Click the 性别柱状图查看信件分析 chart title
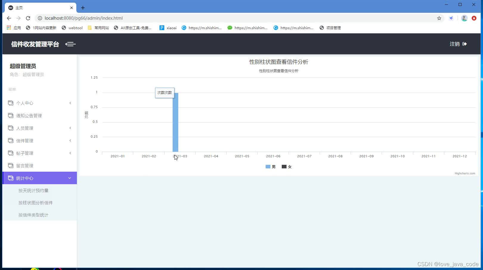 (x=279, y=62)
